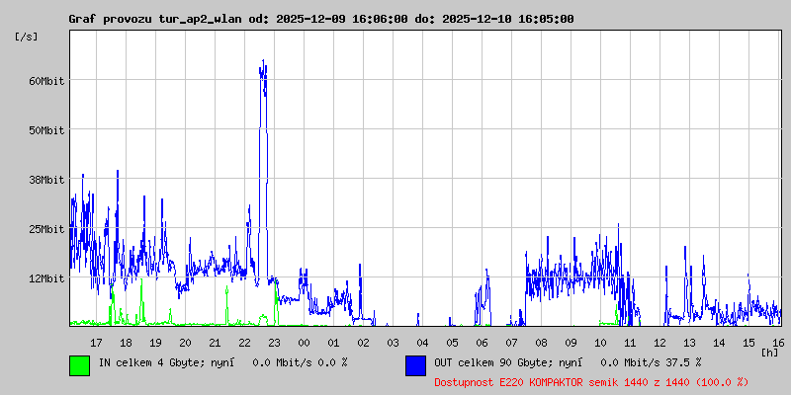Click the '[h]' hours unit label

pos(770,352)
